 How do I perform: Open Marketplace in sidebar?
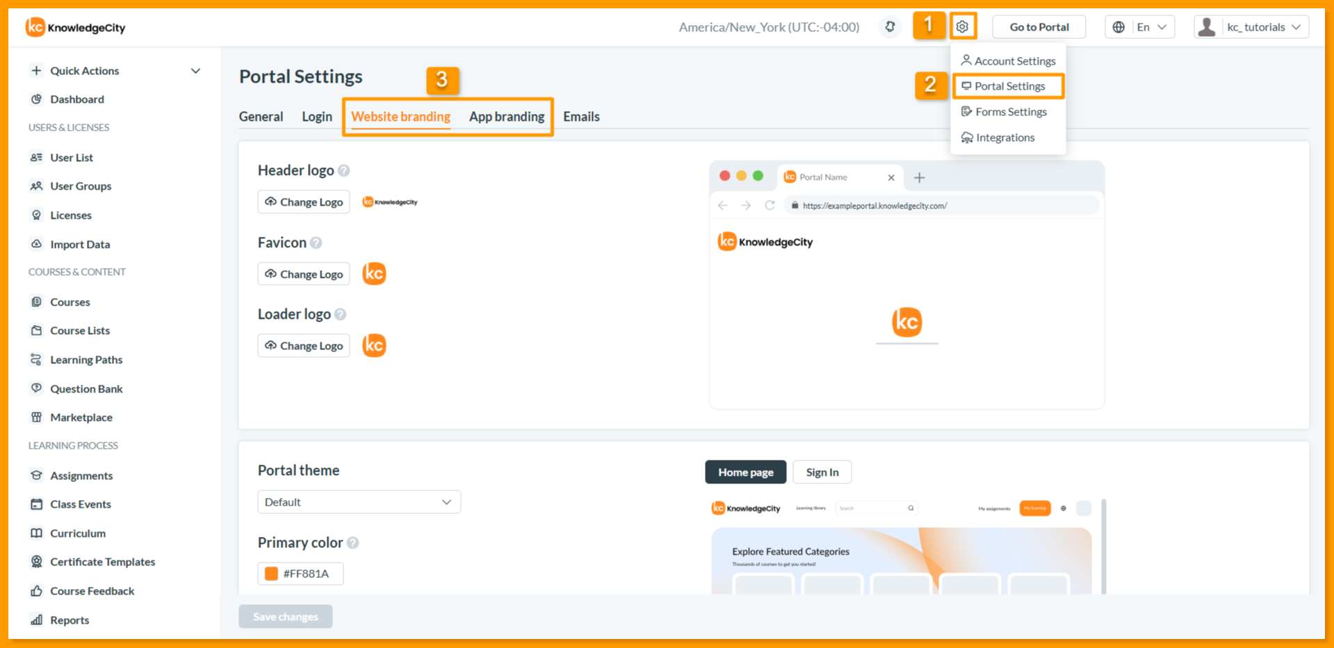(81, 417)
